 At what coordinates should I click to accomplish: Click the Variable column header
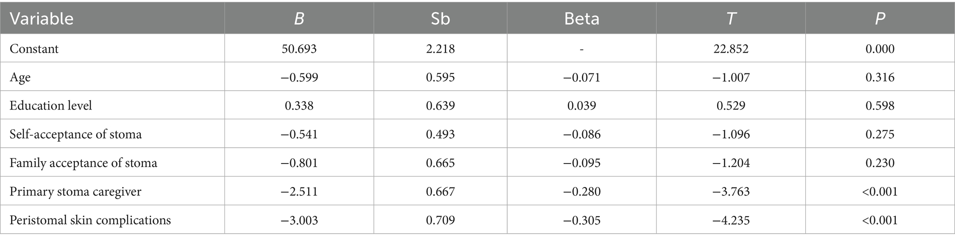pos(42,19)
